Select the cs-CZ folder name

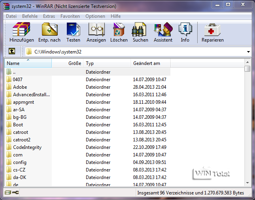pos(19,170)
